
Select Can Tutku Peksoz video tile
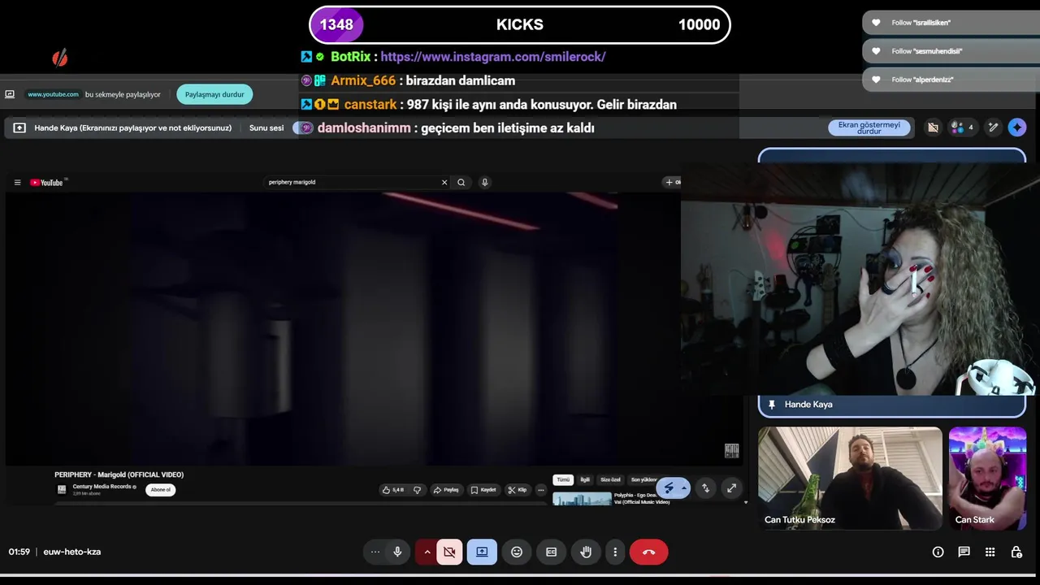point(850,479)
